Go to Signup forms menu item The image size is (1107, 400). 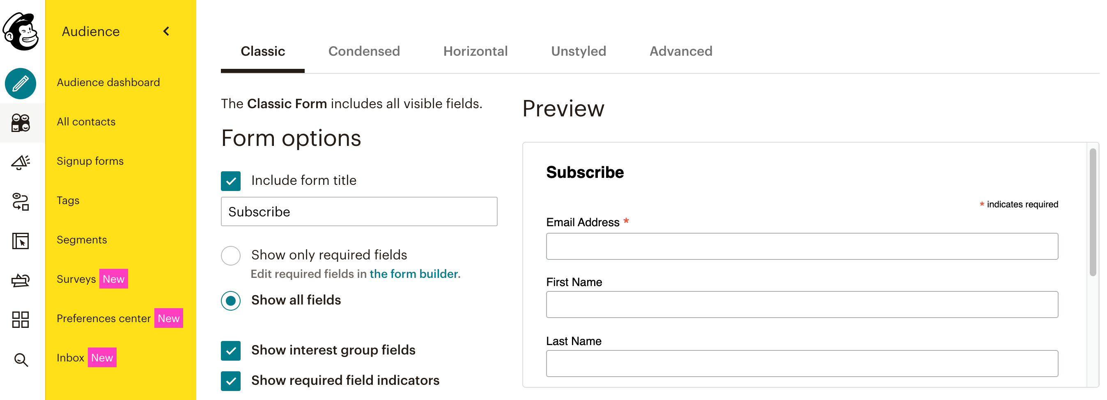[90, 161]
